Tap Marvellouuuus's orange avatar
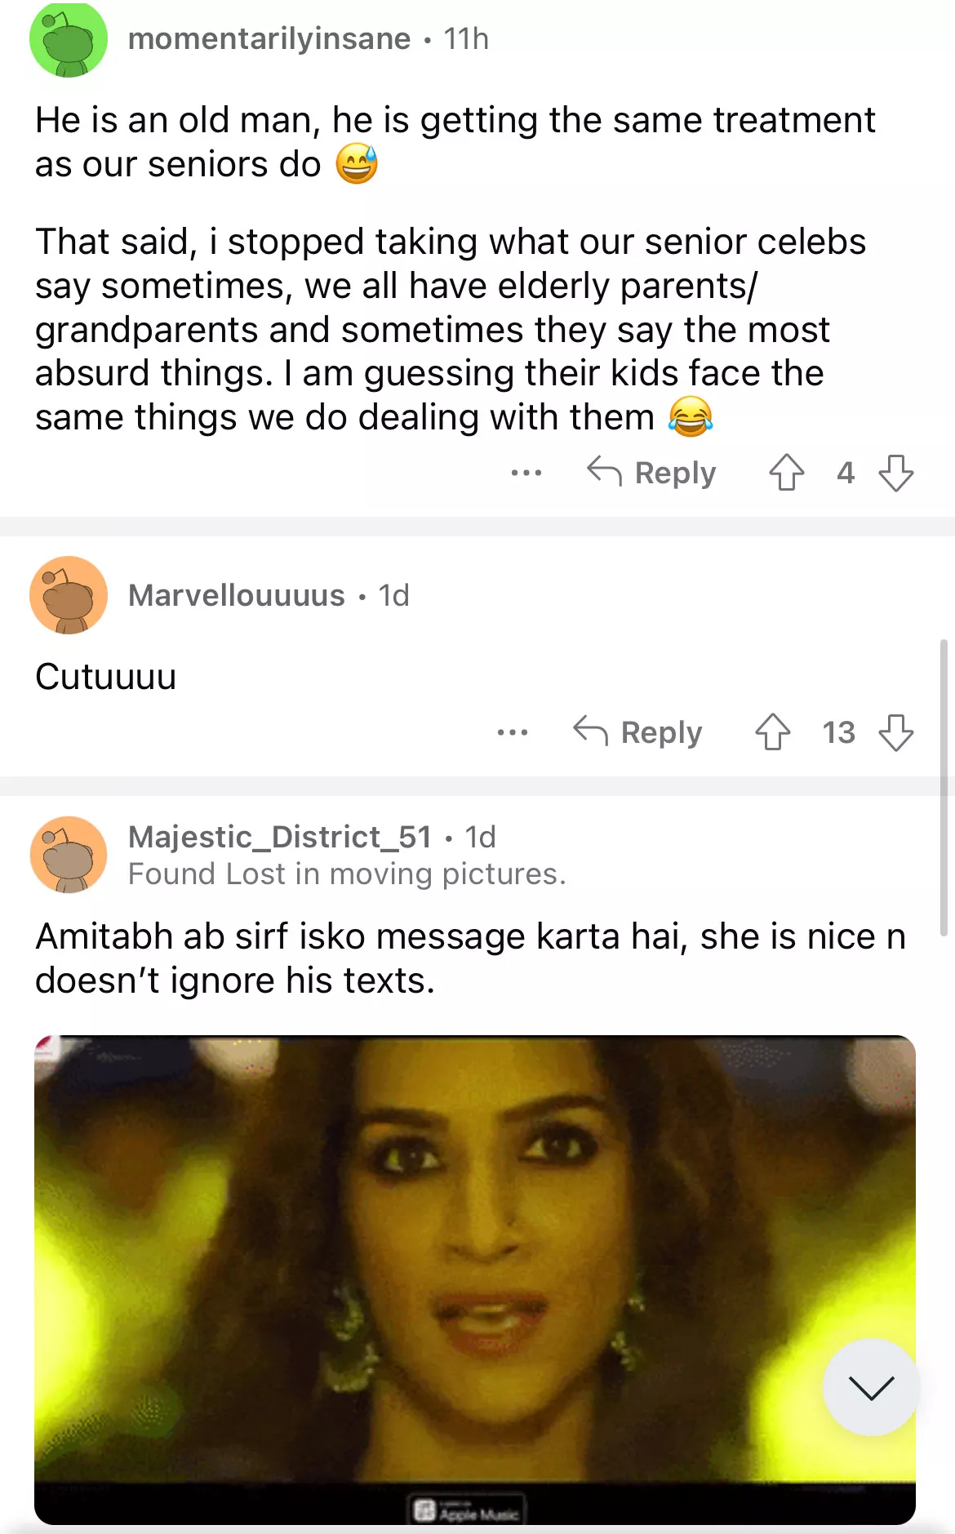The image size is (955, 1534). [69, 595]
